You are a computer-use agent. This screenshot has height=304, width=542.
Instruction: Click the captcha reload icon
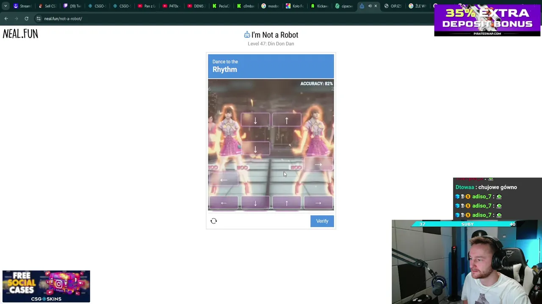coord(214,221)
